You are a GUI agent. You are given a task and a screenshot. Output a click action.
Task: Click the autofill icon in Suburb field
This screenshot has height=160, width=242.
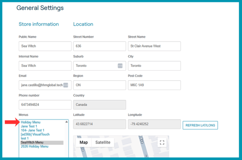pos(120,66)
